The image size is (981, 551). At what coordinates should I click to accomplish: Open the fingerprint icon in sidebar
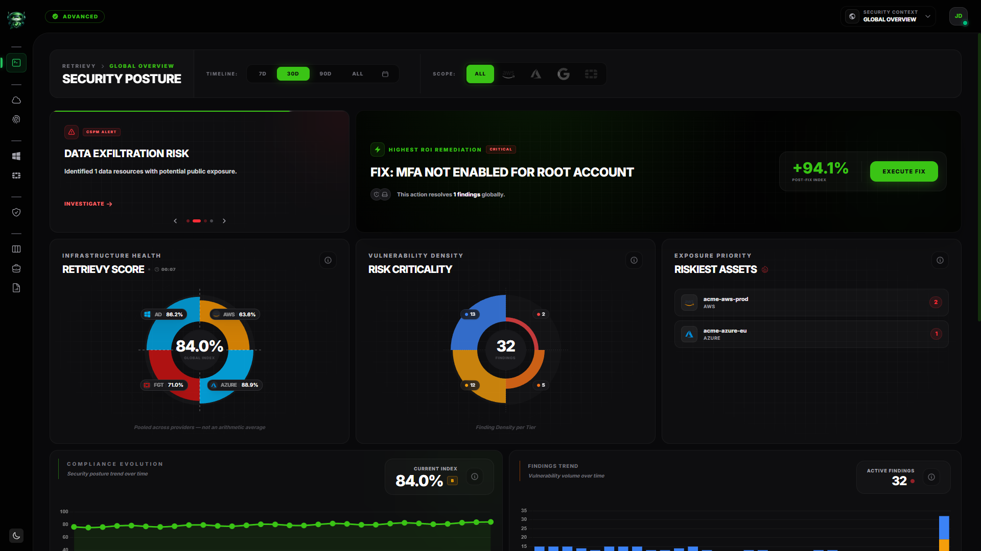coord(16,119)
